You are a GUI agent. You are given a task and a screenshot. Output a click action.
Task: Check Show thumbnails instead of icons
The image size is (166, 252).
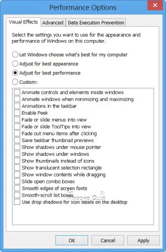pos(17,161)
